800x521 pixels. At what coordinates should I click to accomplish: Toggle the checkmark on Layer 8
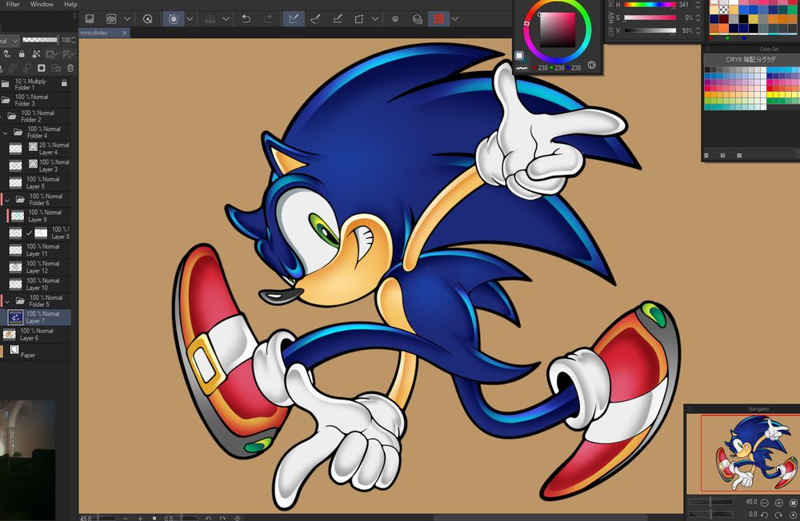29,233
